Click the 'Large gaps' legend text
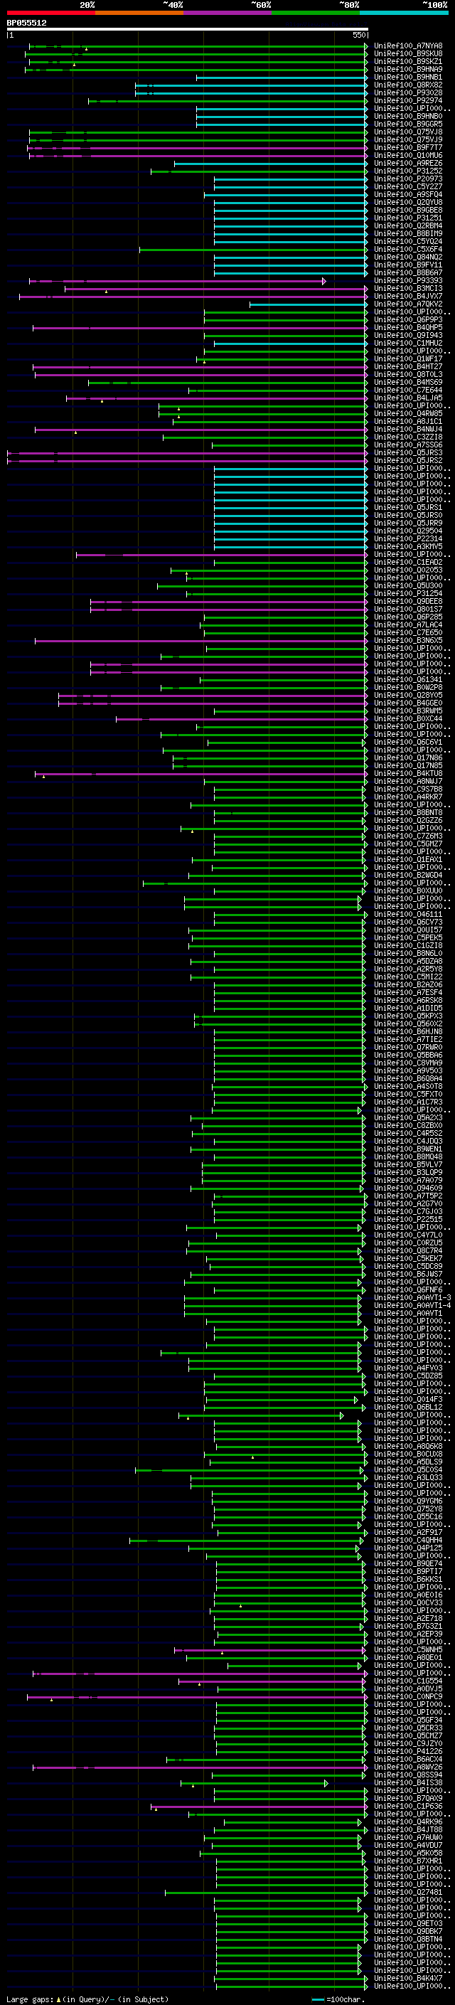The height and width of the screenshot is (2005, 455). [x=31, y=1999]
